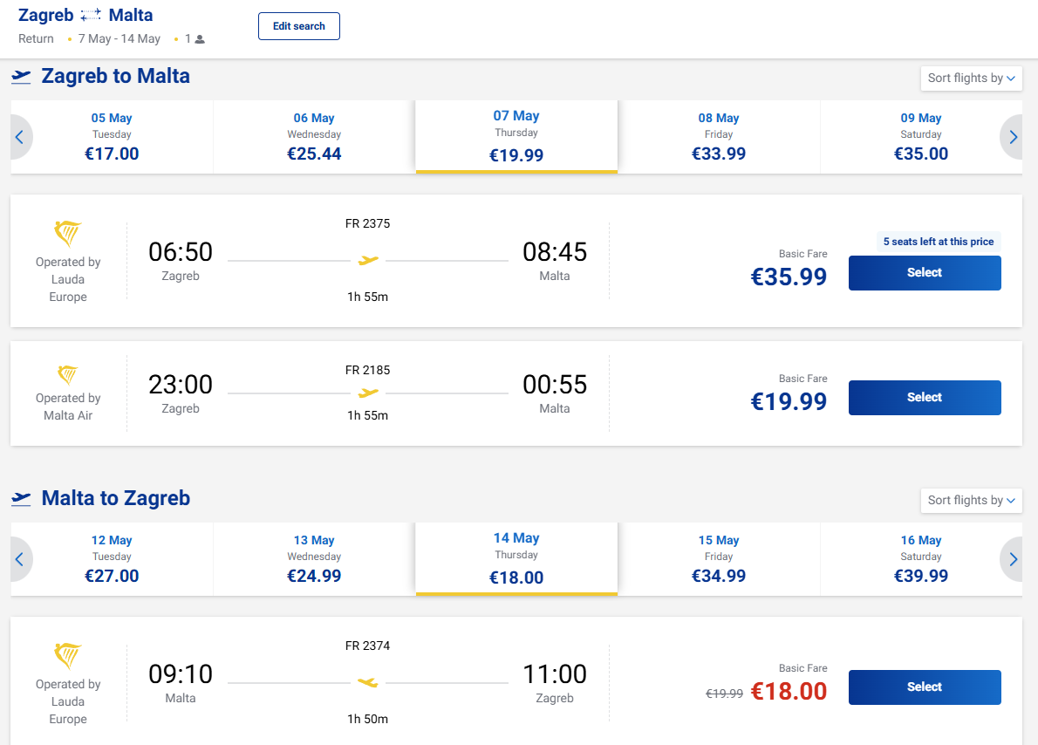Click Ryanair harp logo on Malta Air flight
Image resolution: width=1038 pixels, height=745 pixels.
pyautogui.click(x=68, y=375)
